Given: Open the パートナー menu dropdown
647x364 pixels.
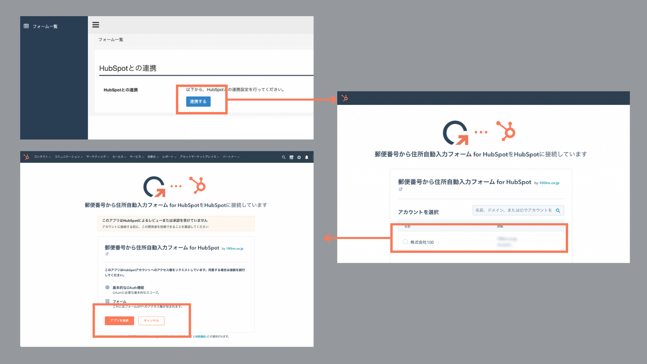Looking at the screenshot, I should tap(231, 157).
